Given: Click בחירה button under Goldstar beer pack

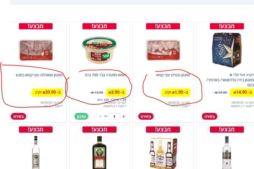Looking at the screenshot, I should pos(209,116).
